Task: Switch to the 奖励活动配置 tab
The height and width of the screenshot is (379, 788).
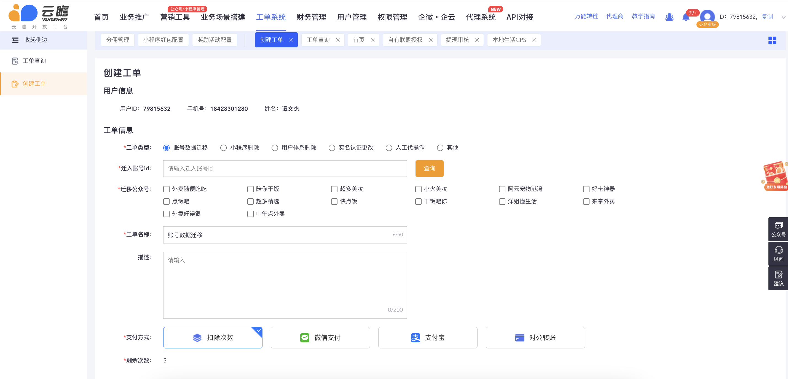Action: coord(215,40)
